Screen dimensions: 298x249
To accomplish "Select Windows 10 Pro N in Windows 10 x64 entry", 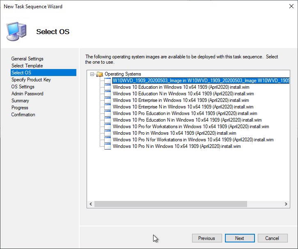I will click(x=177, y=146).
